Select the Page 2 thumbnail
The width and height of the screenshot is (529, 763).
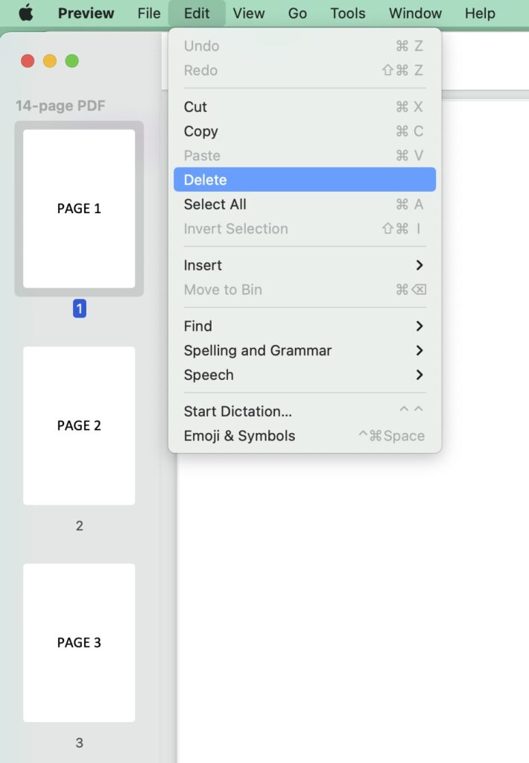(79, 425)
